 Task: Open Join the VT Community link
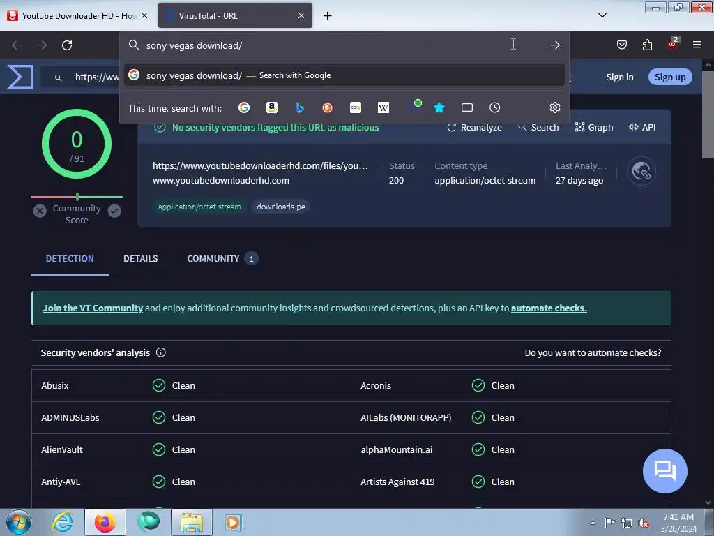click(93, 308)
